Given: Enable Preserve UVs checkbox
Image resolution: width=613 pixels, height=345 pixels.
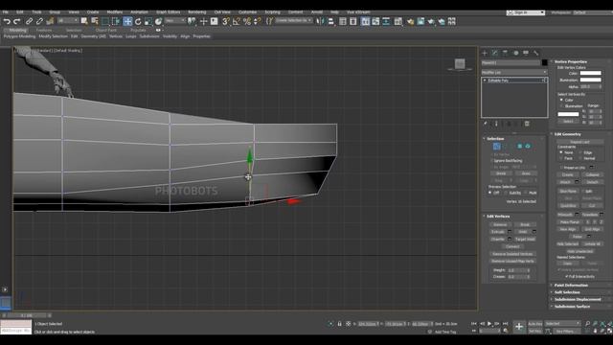Looking at the screenshot, I should [x=561, y=168].
